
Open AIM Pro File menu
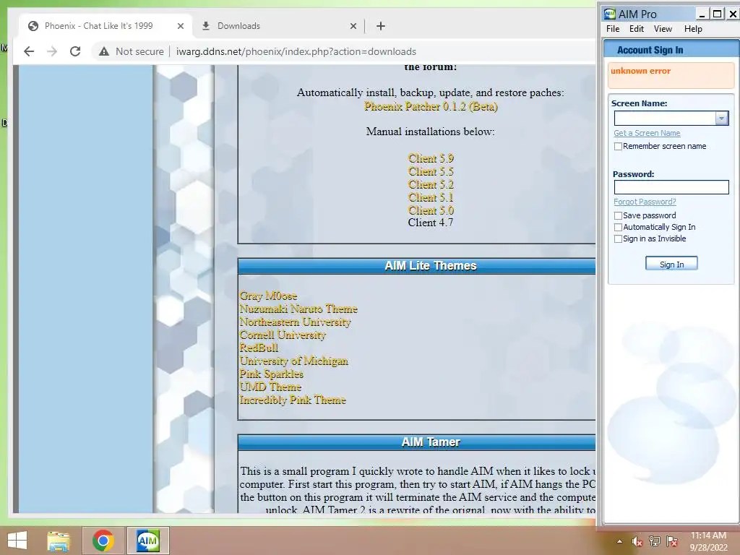click(613, 29)
